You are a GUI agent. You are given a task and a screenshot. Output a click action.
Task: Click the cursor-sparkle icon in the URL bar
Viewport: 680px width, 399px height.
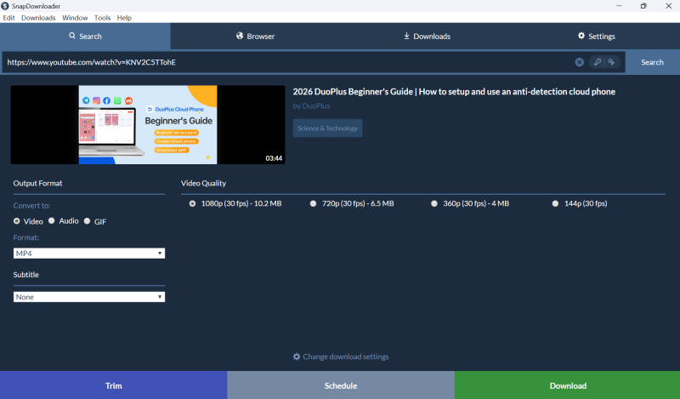[x=611, y=62]
